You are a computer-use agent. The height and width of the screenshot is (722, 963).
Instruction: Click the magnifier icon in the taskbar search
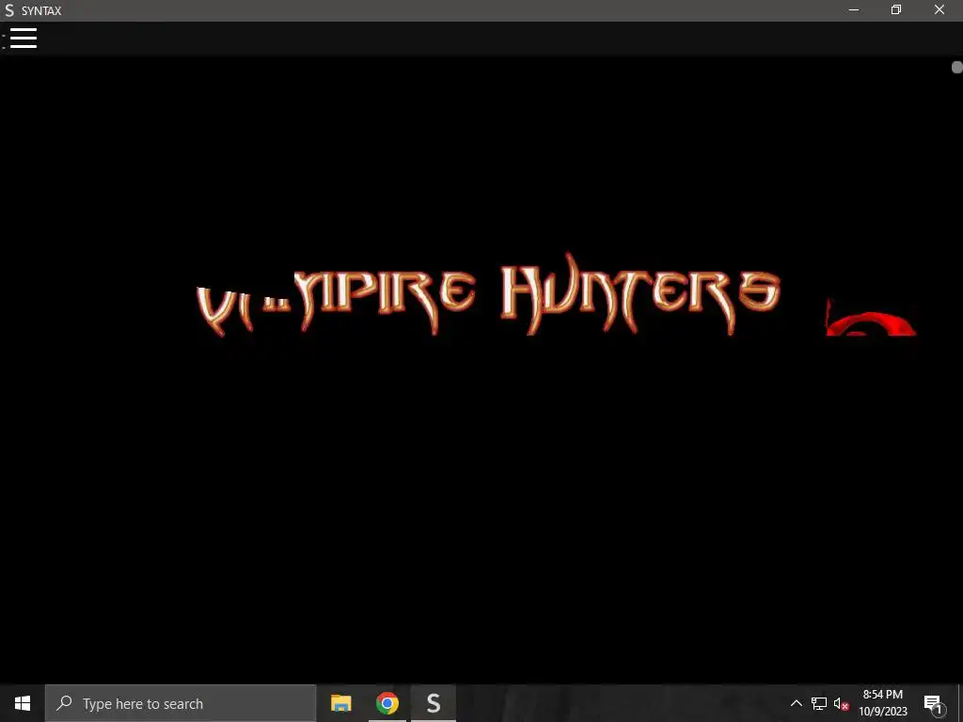[x=64, y=703]
